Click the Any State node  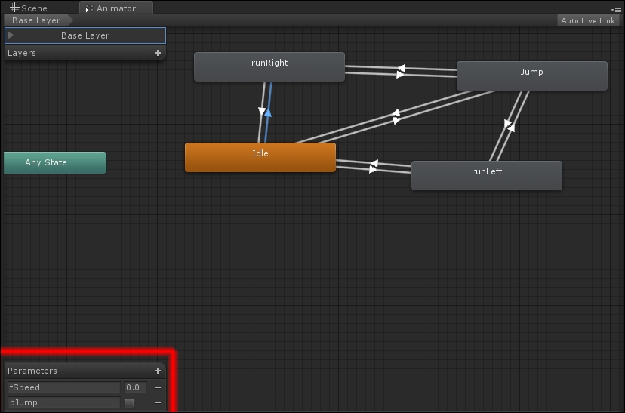54,162
